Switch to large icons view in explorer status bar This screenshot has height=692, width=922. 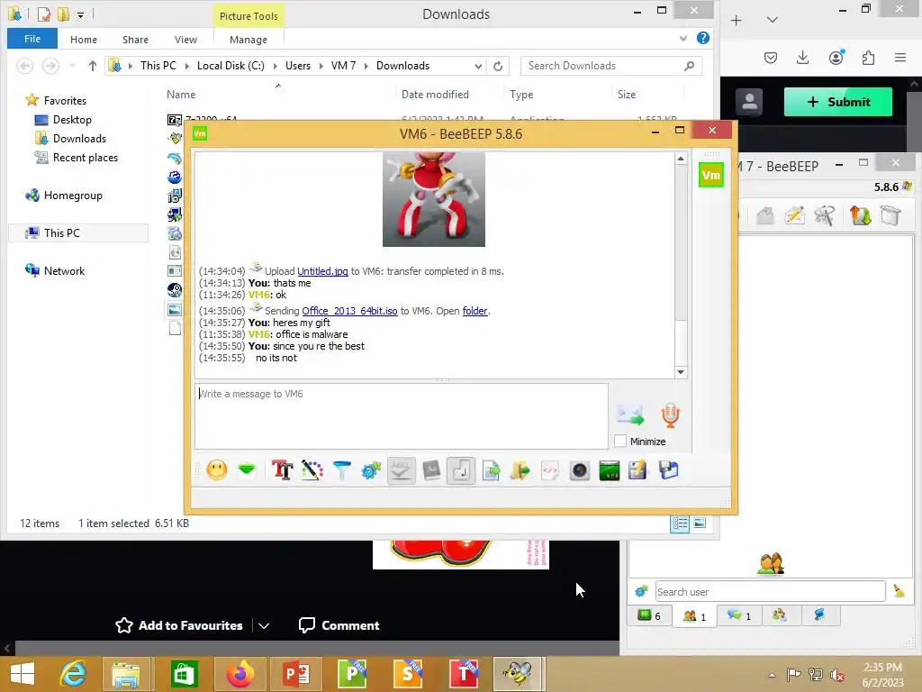[x=700, y=524]
